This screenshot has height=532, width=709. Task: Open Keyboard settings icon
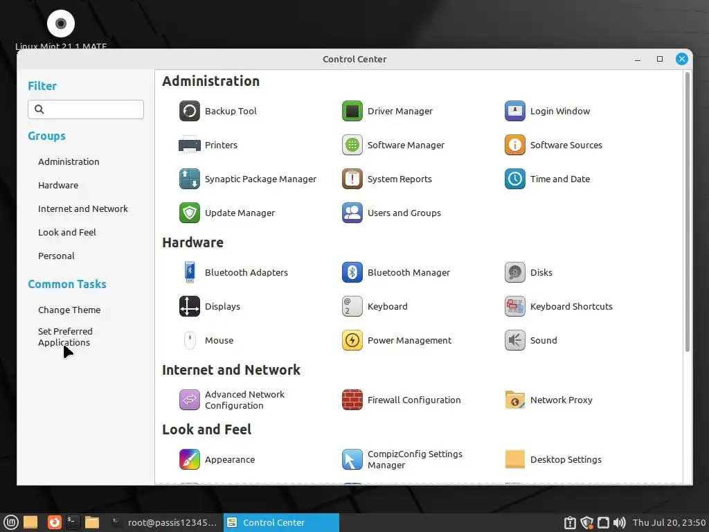(352, 306)
